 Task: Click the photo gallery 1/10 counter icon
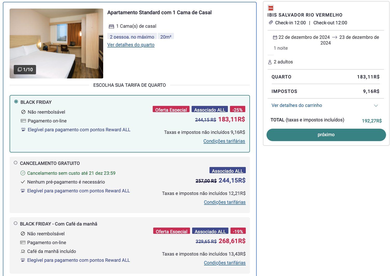[x=20, y=69]
